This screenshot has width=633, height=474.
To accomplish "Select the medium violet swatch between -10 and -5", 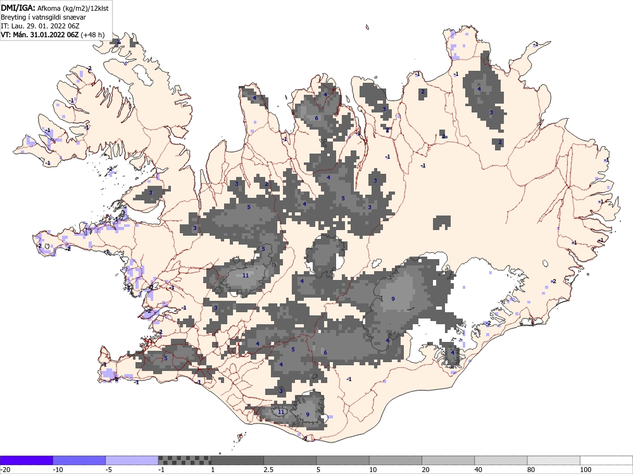I will click(x=79, y=460).
